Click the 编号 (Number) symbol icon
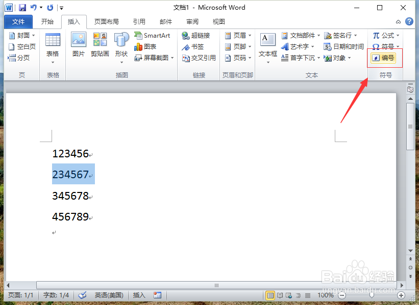 384,58
